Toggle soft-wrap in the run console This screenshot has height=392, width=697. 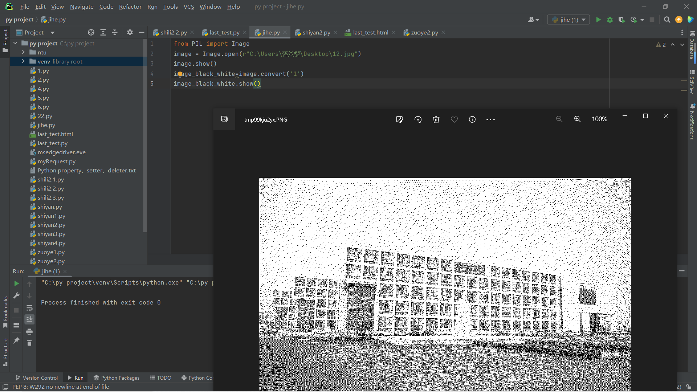point(29,308)
